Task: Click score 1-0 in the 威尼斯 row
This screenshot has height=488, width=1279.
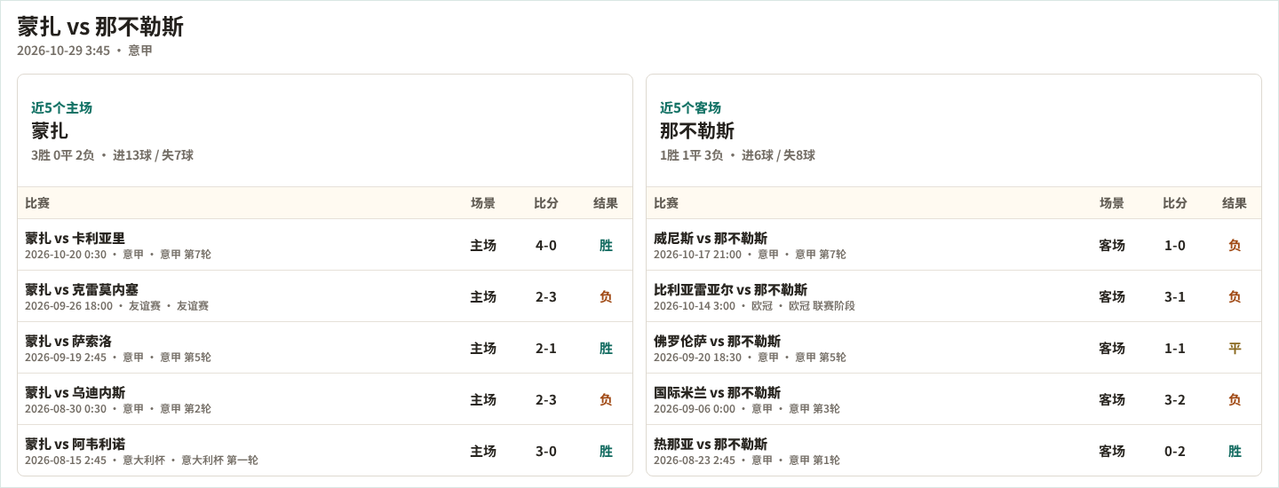Action: point(1175,245)
